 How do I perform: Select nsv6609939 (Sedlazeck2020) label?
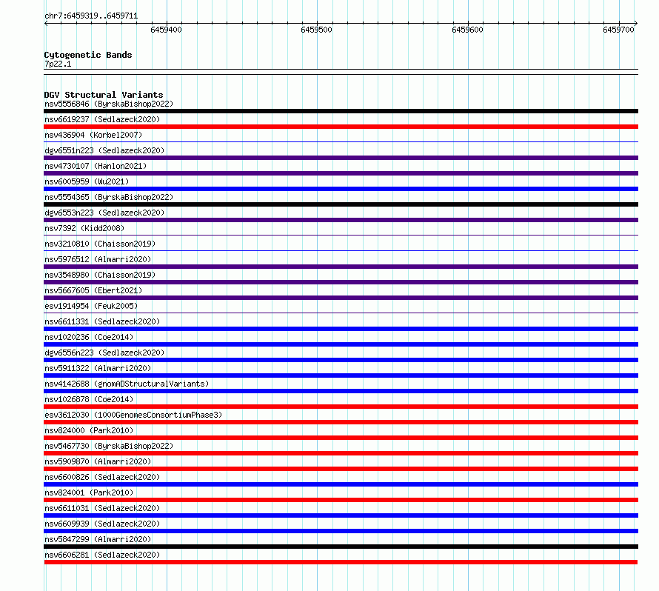coord(102,524)
